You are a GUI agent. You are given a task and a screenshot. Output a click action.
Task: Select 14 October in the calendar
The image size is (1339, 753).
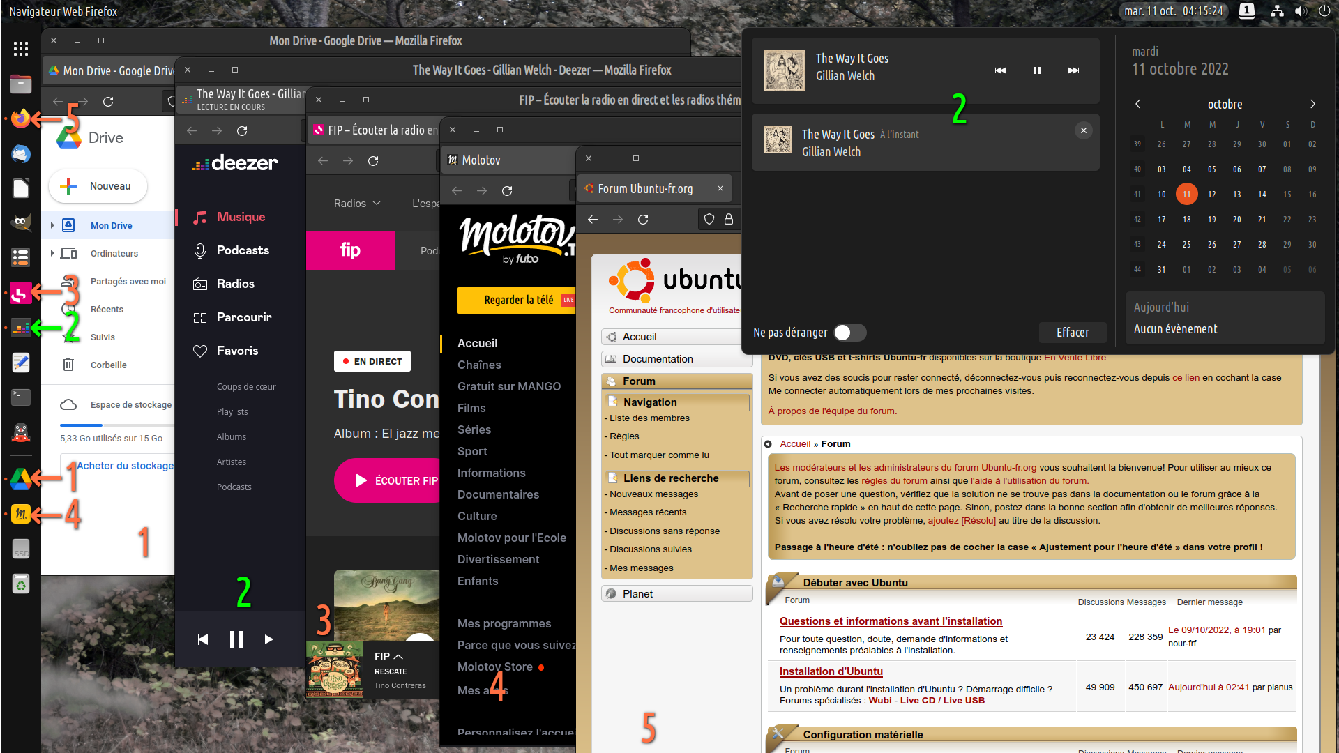[1262, 195]
